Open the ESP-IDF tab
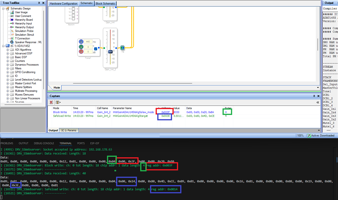 click(x=95, y=143)
